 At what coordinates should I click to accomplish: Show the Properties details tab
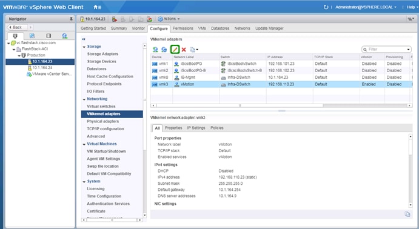tap(173, 128)
